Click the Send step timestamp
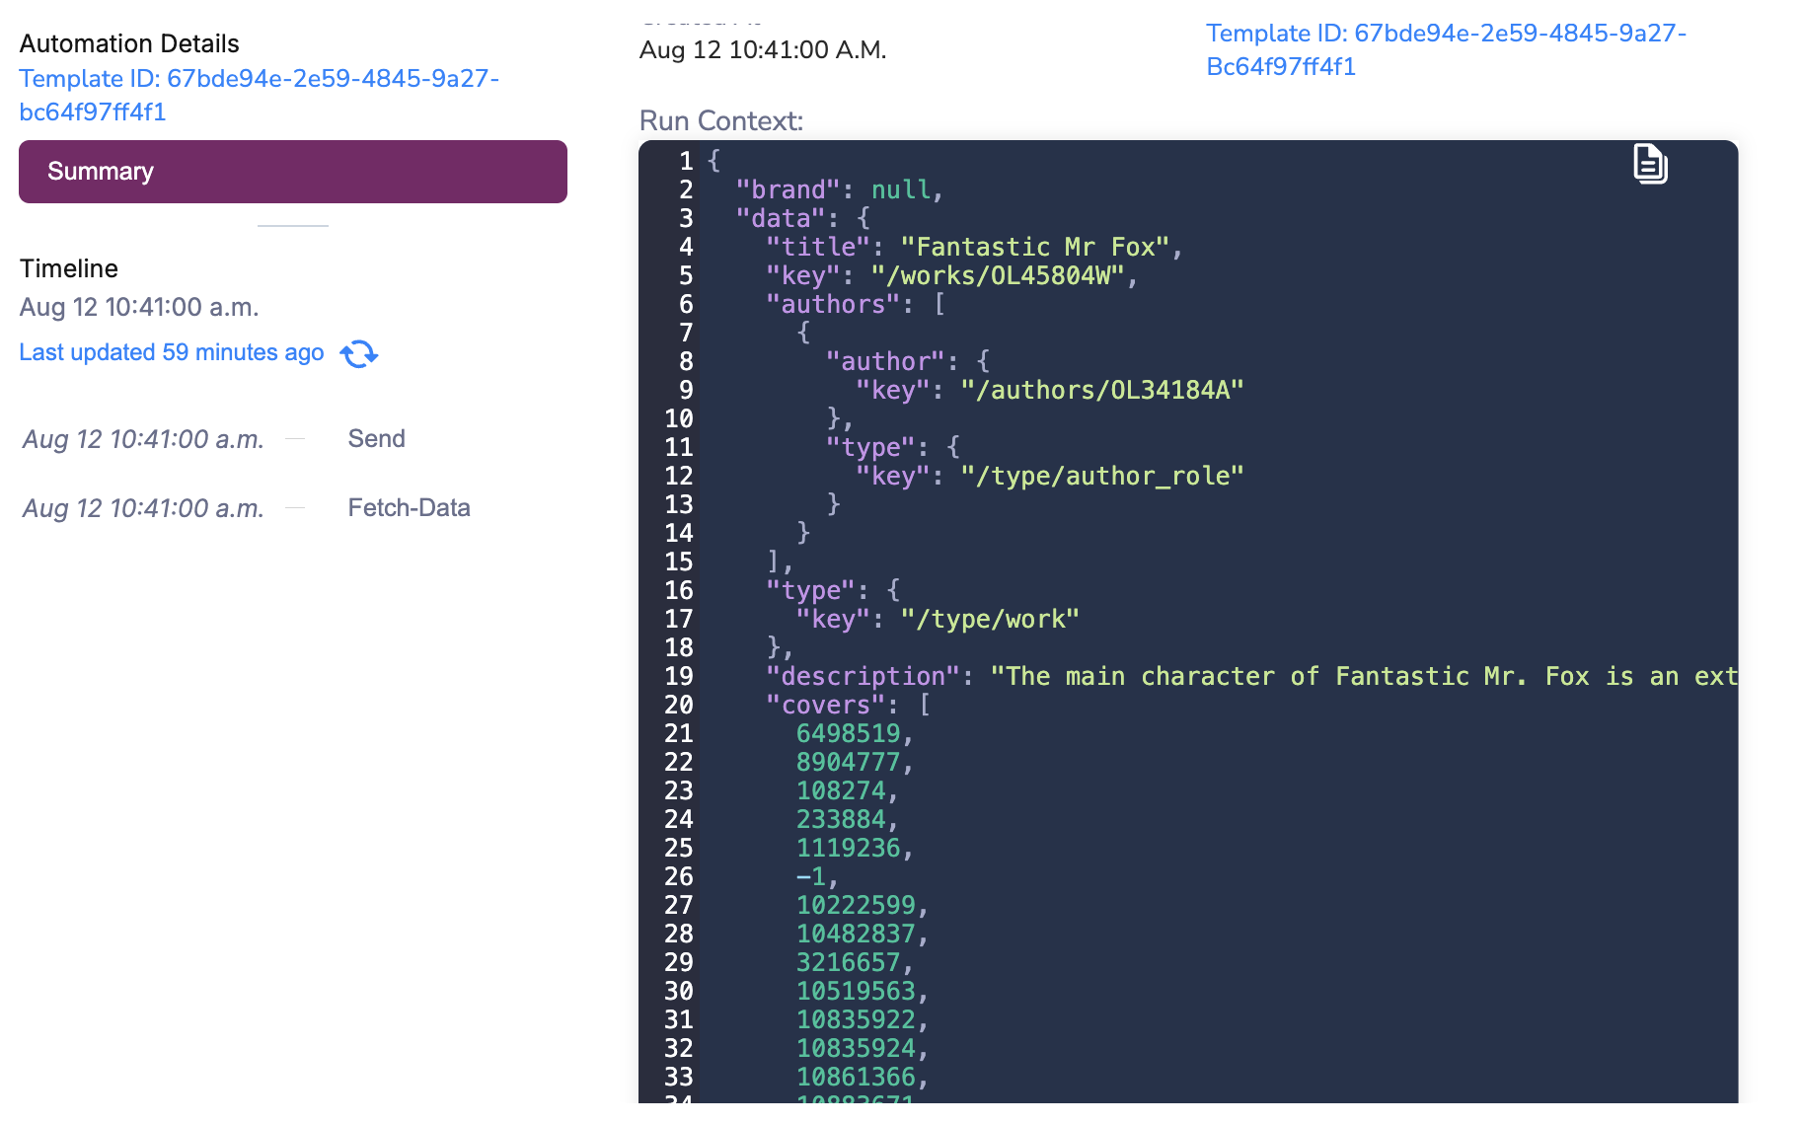The height and width of the screenshot is (1123, 1802). click(x=144, y=439)
